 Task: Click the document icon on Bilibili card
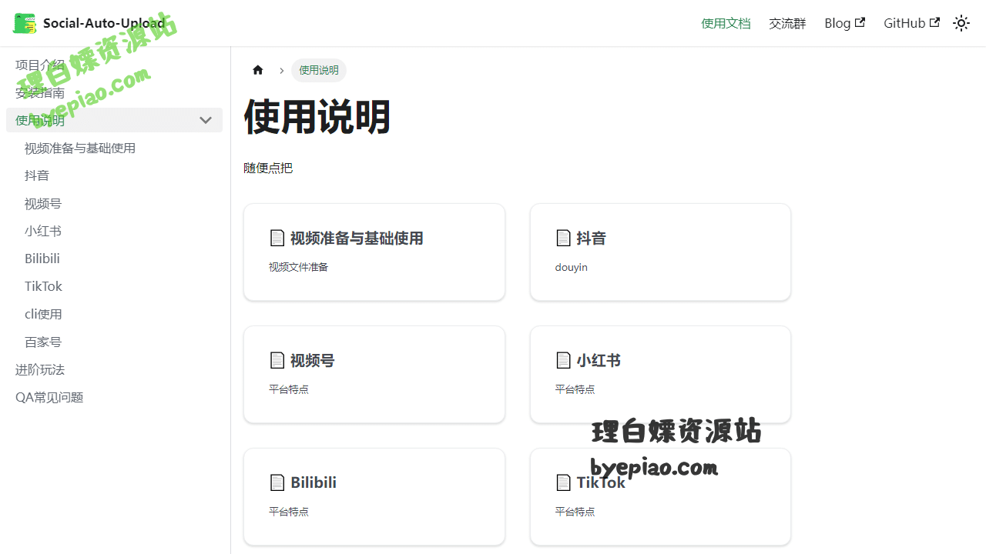click(x=277, y=482)
